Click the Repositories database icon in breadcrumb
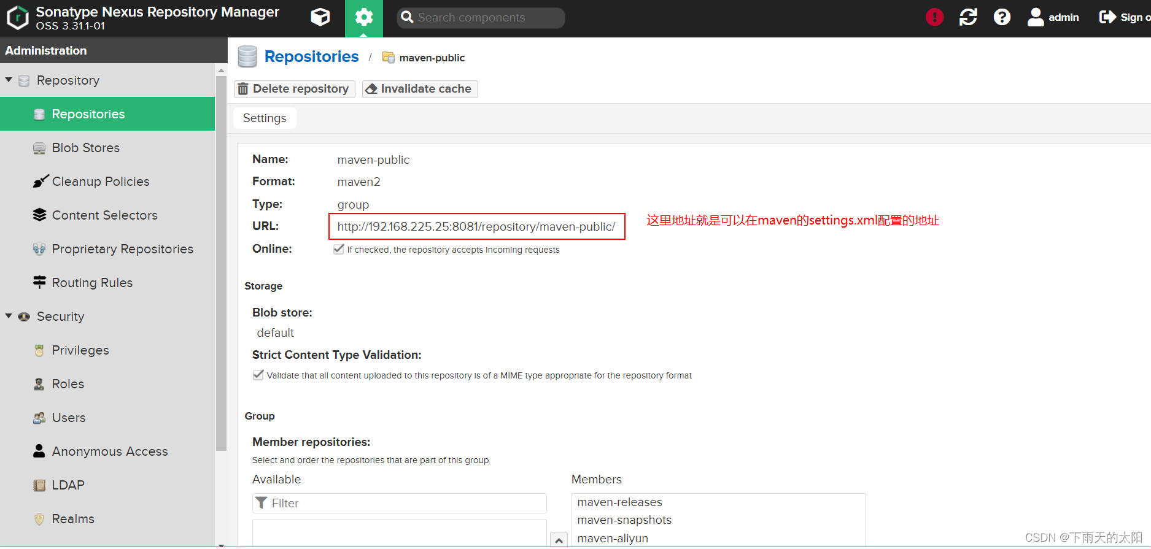1151x549 pixels. click(x=247, y=56)
